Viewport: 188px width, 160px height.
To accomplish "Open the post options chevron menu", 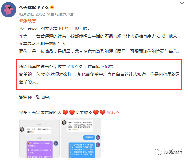I will point(182,3).
